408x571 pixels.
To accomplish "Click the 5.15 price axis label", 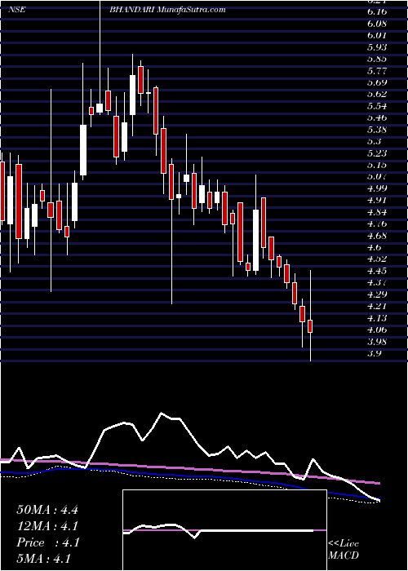I will [377, 165].
